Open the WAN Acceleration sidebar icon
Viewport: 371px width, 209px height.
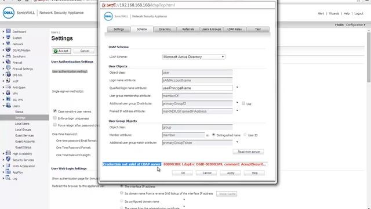click(x=8, y=165)
